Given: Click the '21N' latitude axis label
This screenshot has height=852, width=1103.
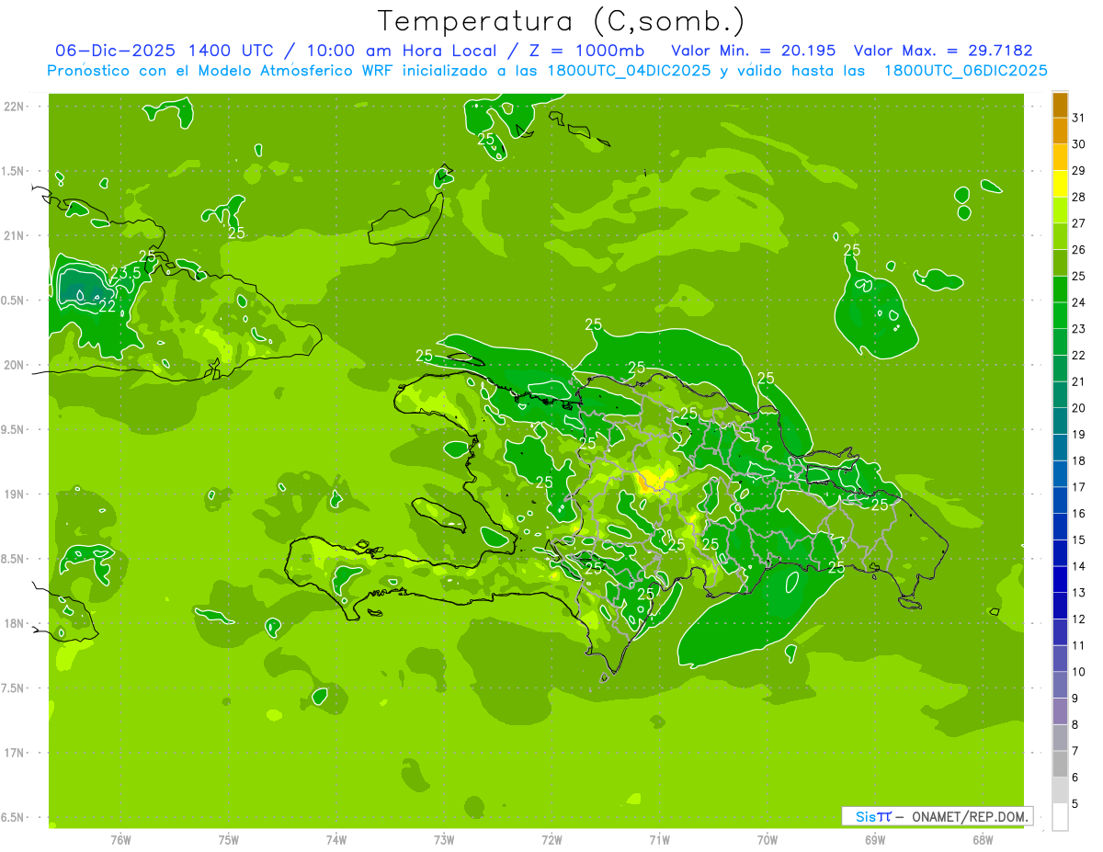Looking at the screenshot, I should 15,235.
